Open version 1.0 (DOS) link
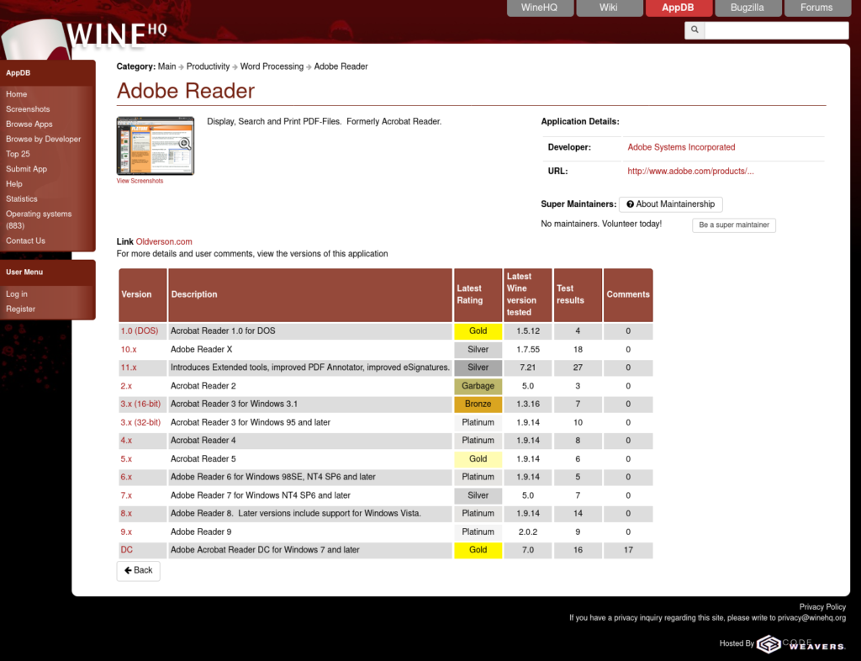This screenshot has height=661, width=861. pyautogui.click(x=140, y=331)
